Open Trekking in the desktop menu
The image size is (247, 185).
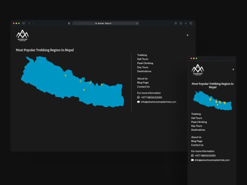(142, 55)
